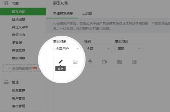Open 模板消息 in the sidebar
Image resolution: width=170 pixels, height=112 pixels.
(x=18, y=58)
